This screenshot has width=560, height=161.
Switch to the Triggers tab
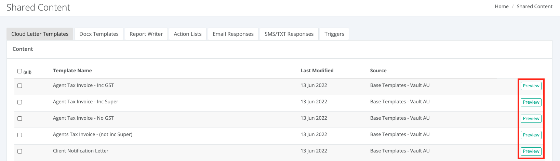point(334,34)
